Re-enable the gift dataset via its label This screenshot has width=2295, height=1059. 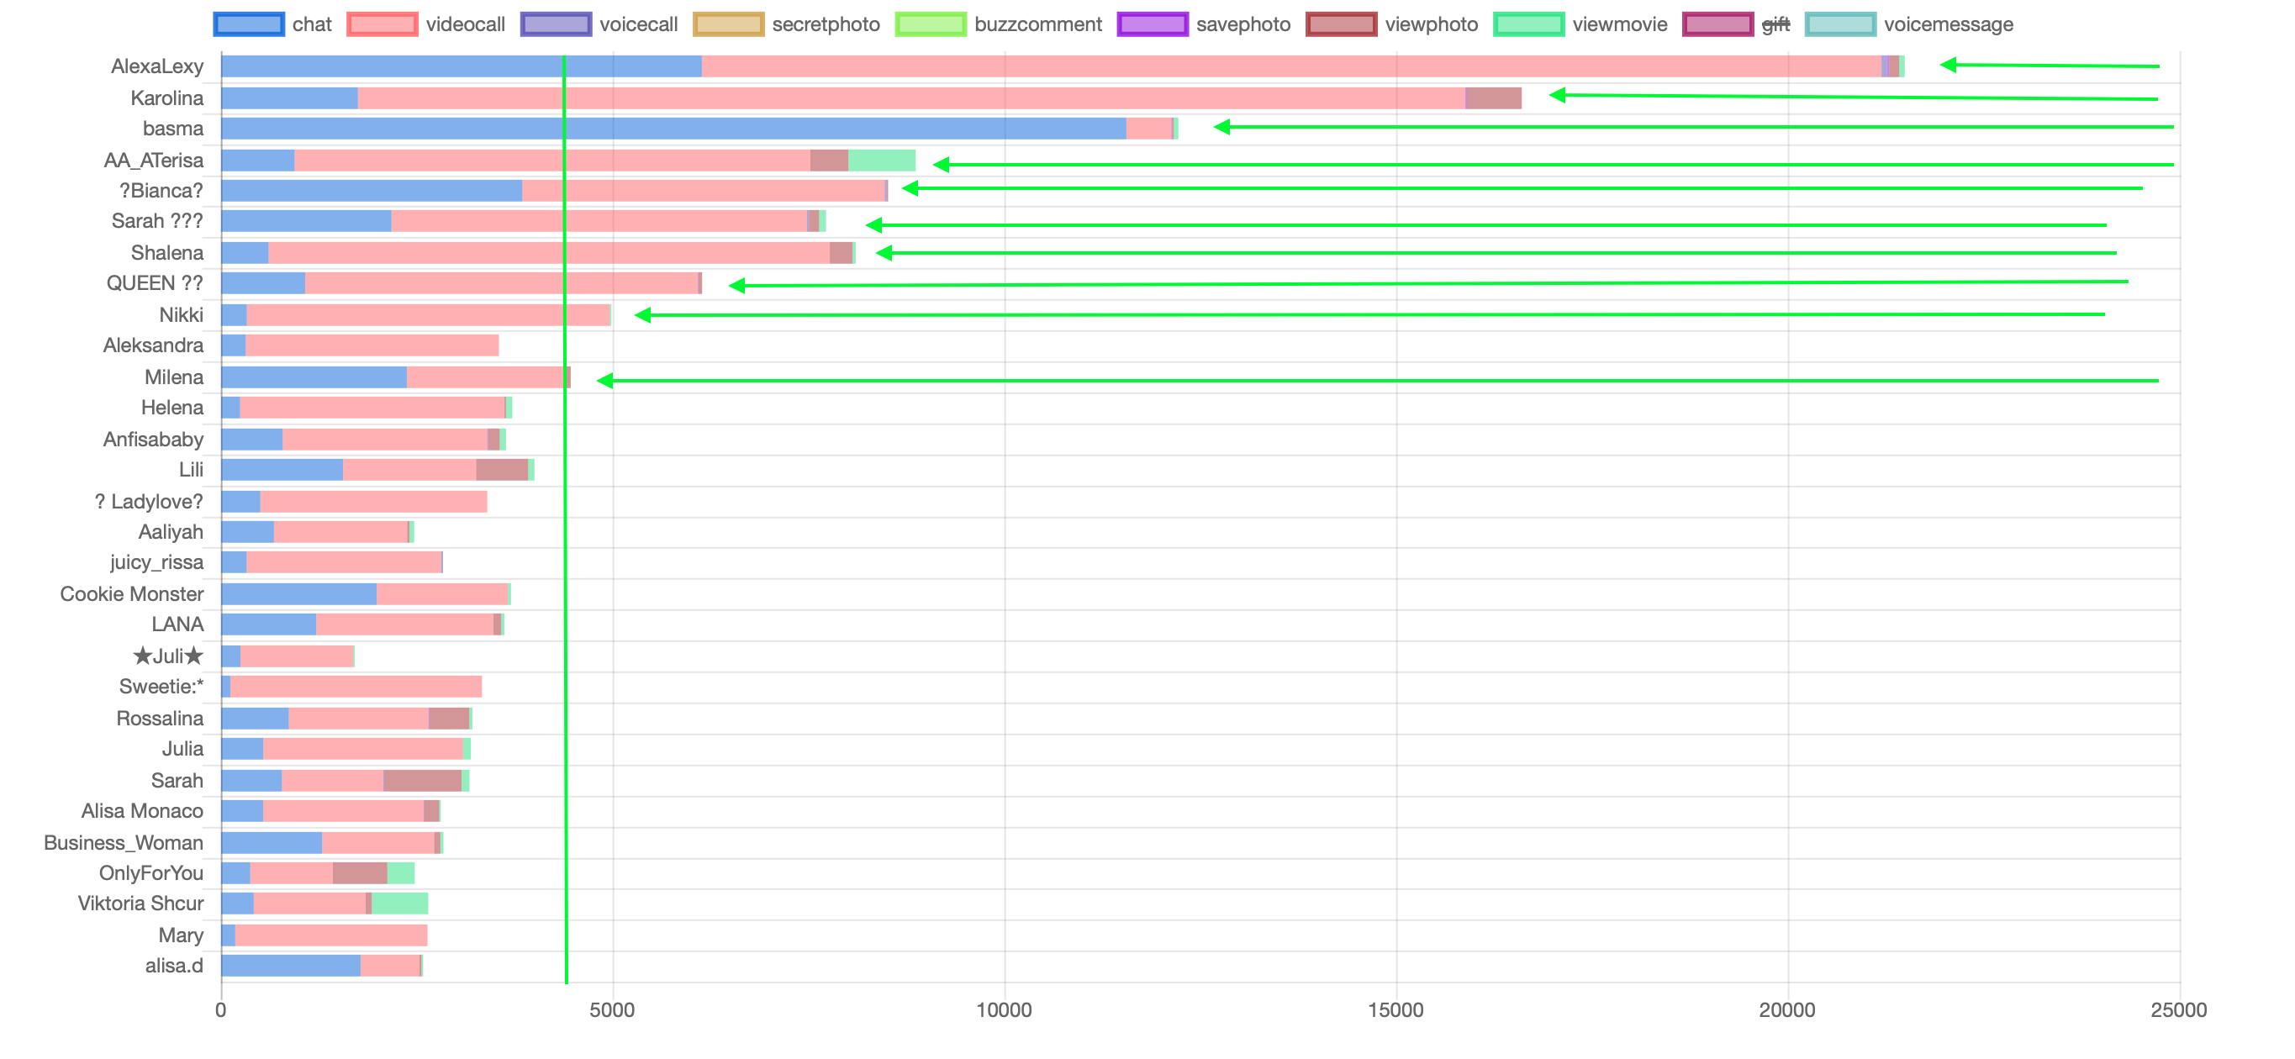(x=1775, y=24)
